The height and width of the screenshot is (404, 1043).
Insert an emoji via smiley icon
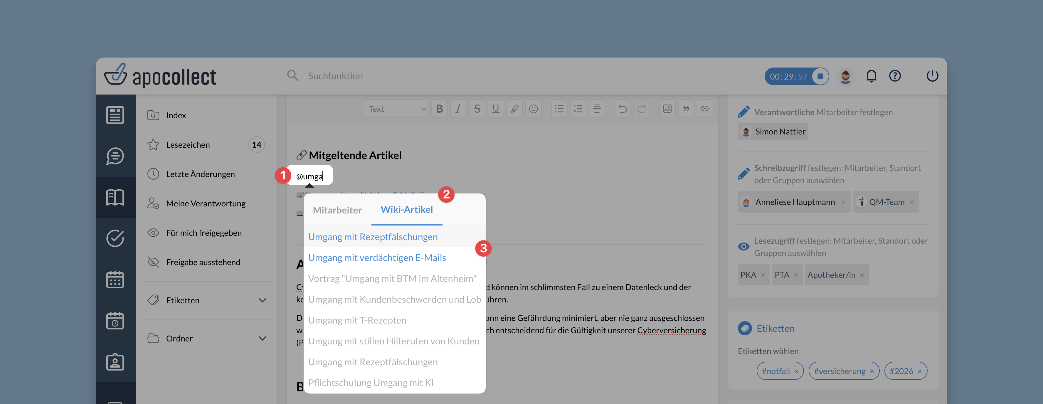(533, 109)
